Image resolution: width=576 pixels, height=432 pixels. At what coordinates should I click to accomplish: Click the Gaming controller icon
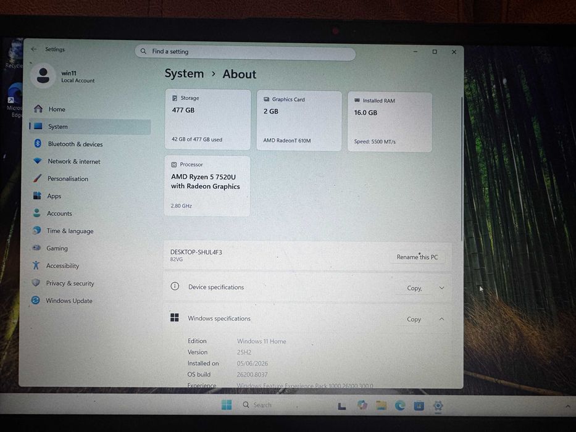point(36,247)
